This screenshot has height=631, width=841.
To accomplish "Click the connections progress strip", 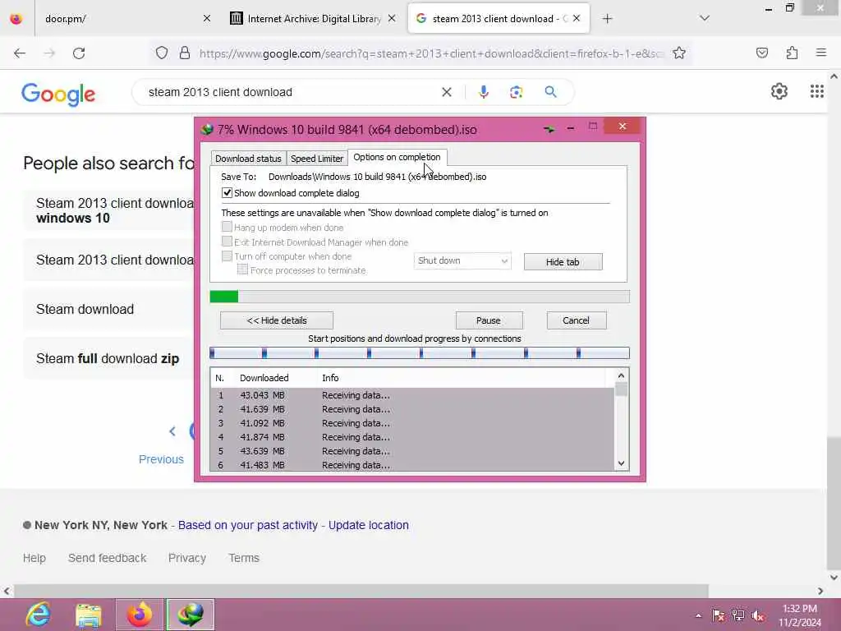I will pyautogui.click(x=420, y=352).
